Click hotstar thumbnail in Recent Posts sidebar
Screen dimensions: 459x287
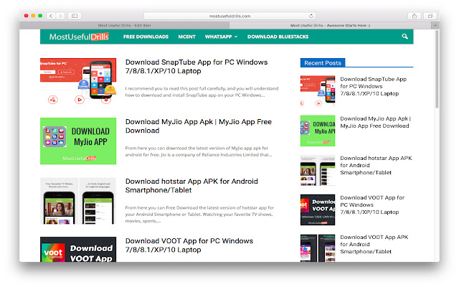[x=318, y=170]
